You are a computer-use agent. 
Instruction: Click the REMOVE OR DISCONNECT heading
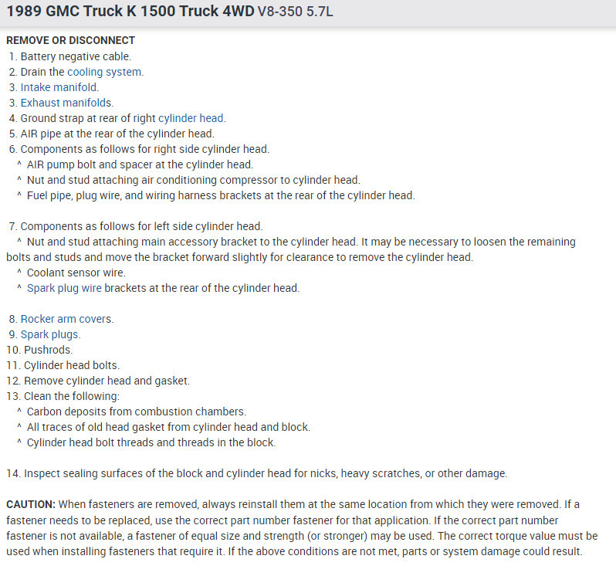tap(70, 40)
